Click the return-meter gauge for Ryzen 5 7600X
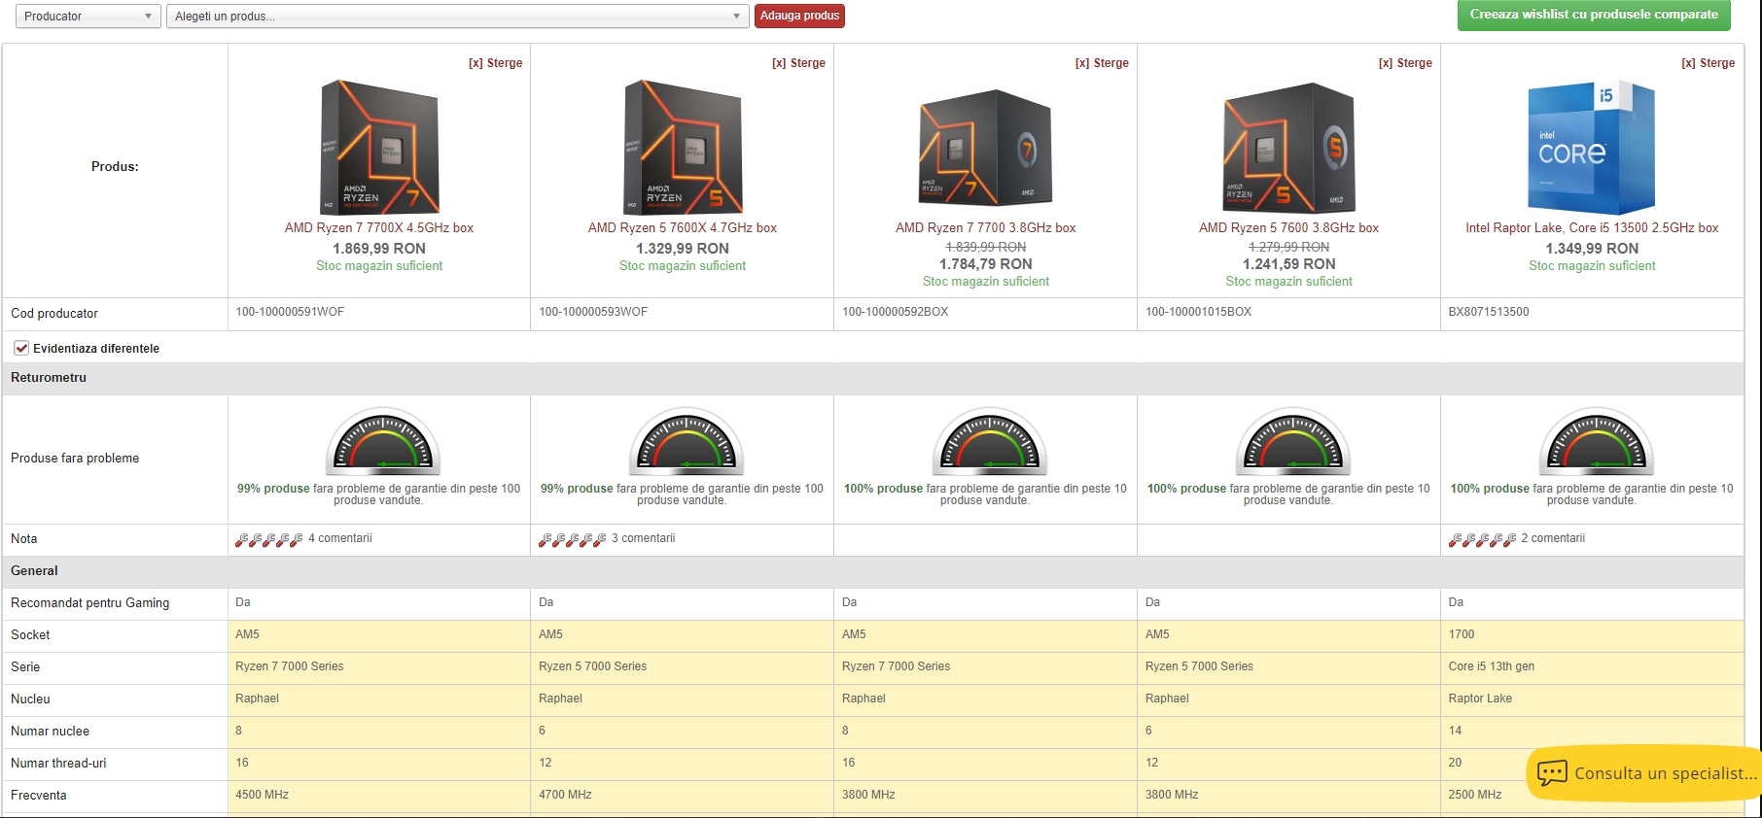 (x=687, y=442)
